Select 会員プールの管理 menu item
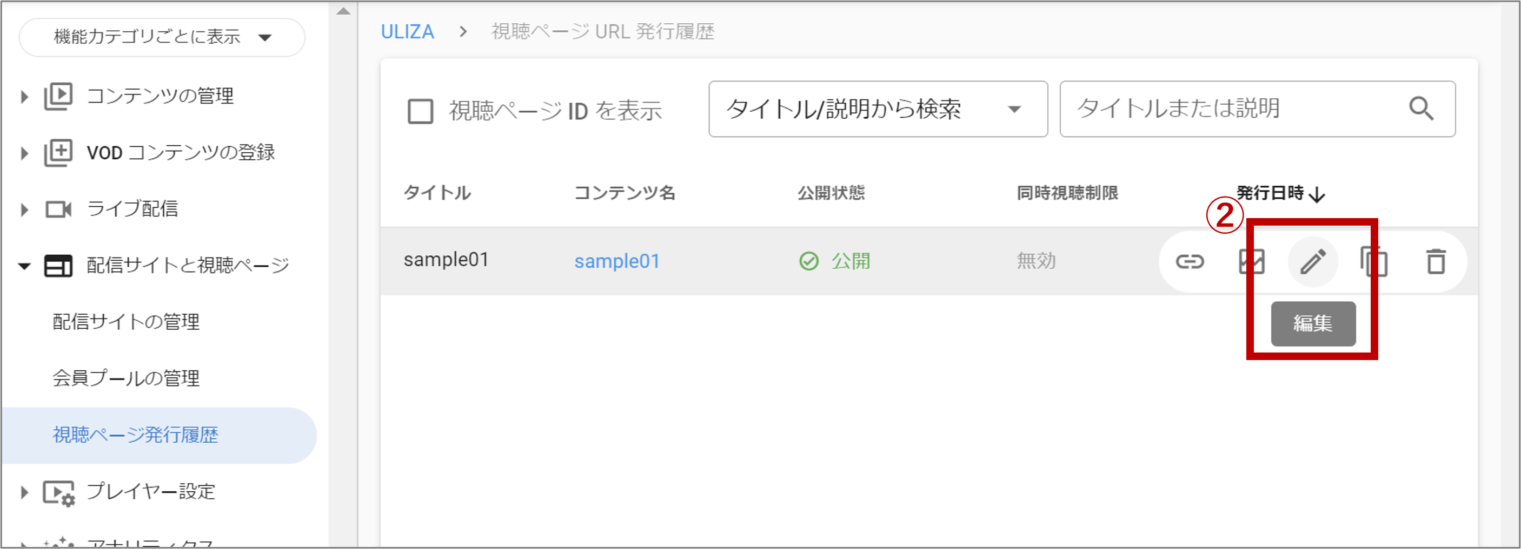1521x549 pixels. pyautogui.click(x=127, y=378)
